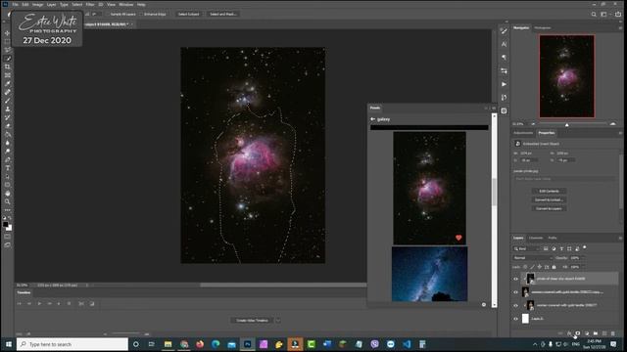Click the Create new layer icon

pos(604,333)
